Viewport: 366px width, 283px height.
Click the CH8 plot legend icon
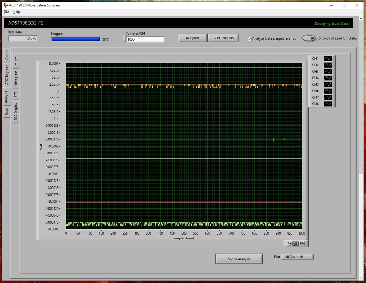(328, 104)
